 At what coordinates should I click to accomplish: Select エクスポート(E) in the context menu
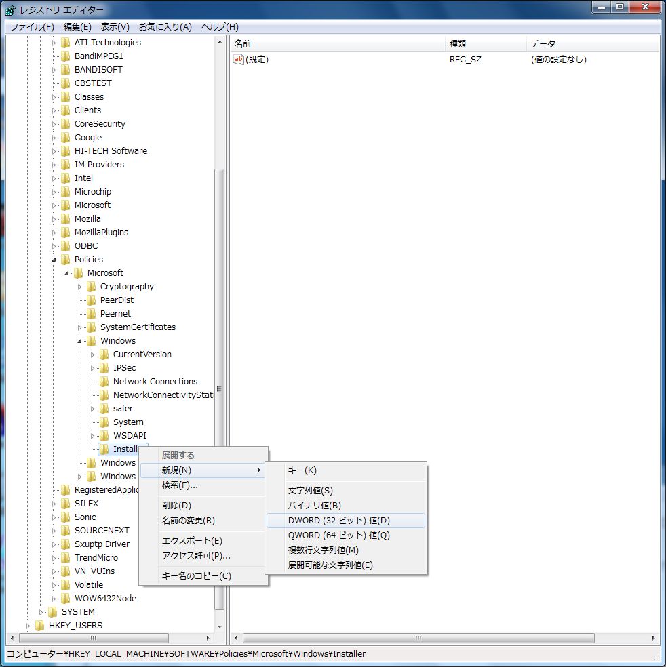[203, 541]
